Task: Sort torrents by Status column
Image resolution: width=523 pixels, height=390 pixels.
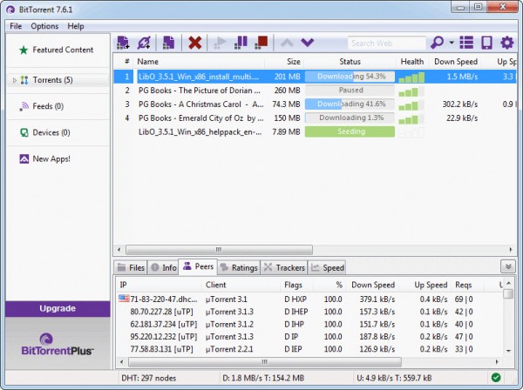Action: click(350, 62)
